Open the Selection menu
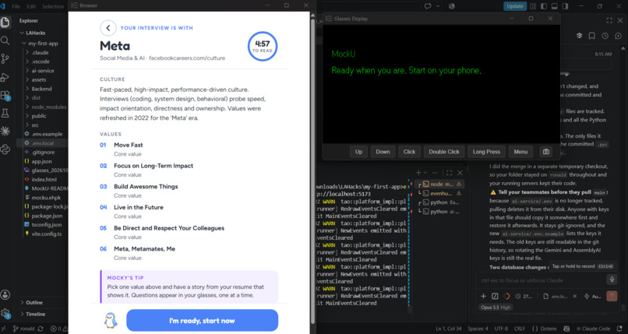Viewport: 628px width, 334px height. coord(52,6)
